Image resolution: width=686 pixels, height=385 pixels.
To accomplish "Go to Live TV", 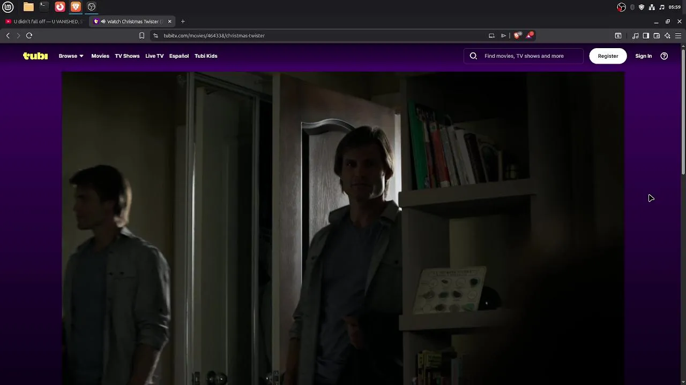I will pyautogui.click(x=154, y=56).
